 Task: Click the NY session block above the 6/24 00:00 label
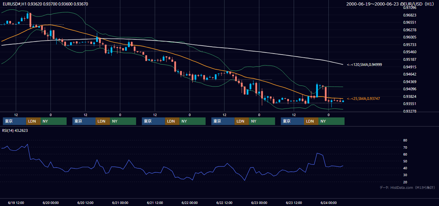click(331, 121)
